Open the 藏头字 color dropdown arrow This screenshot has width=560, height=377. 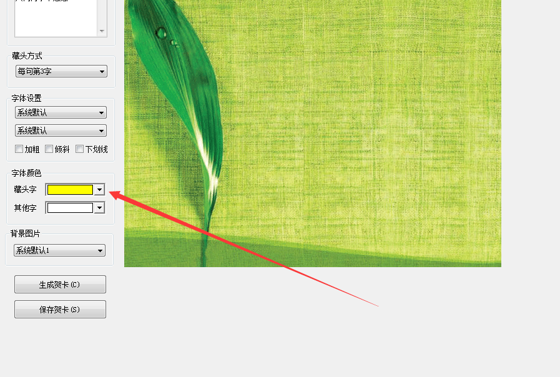click(x=100, y=190)
